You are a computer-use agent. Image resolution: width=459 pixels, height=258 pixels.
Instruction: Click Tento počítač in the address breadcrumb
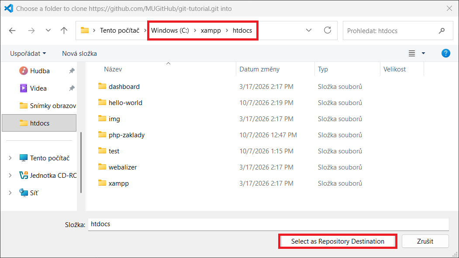[x=120, y=31]
